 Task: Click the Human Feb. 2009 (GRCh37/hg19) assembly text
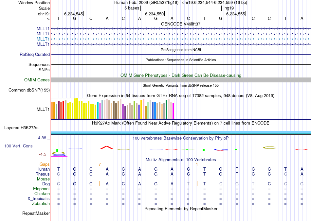pos(146,3)
